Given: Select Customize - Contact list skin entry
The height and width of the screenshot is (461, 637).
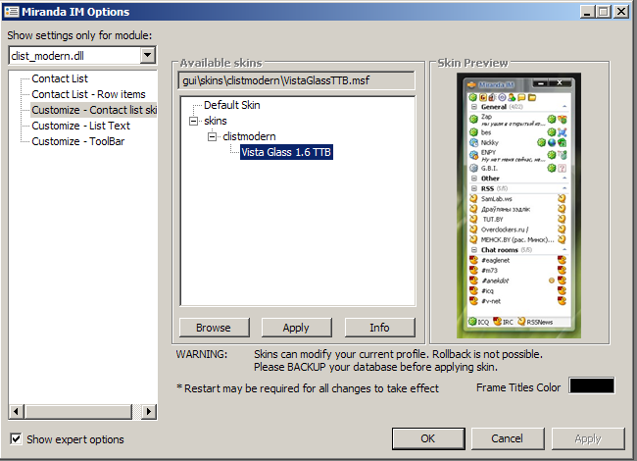Looking at the screenshot, I should (x=94, y=110).
